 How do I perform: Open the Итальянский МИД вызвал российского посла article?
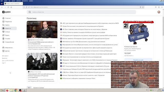(x=41, y=43)
